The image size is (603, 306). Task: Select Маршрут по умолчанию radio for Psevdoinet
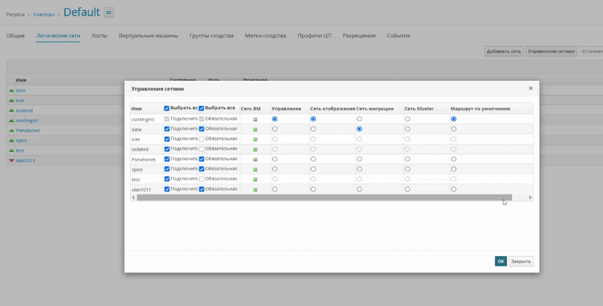coord(453,159)
